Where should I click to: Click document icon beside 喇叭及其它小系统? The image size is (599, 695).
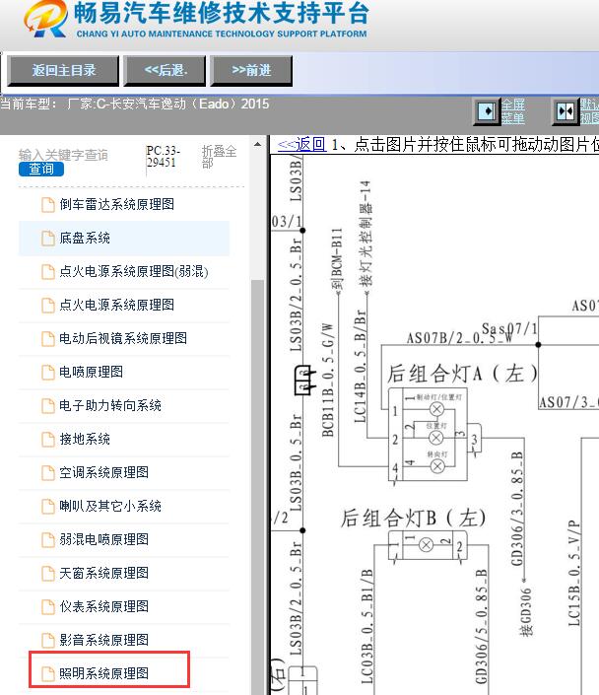point(48,507)
